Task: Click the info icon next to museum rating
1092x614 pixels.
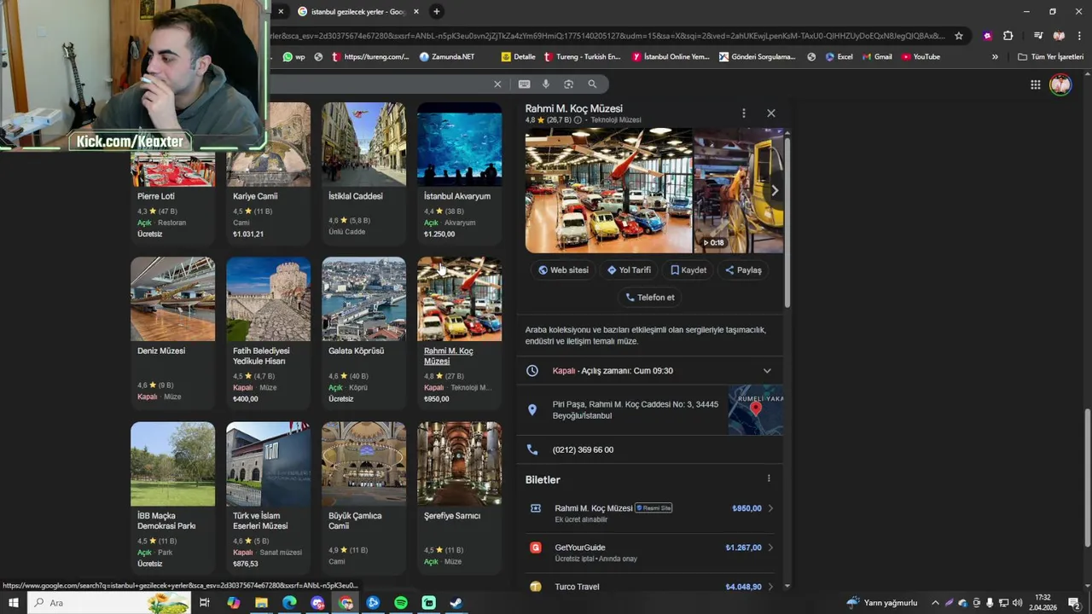Action: (578, 120)
